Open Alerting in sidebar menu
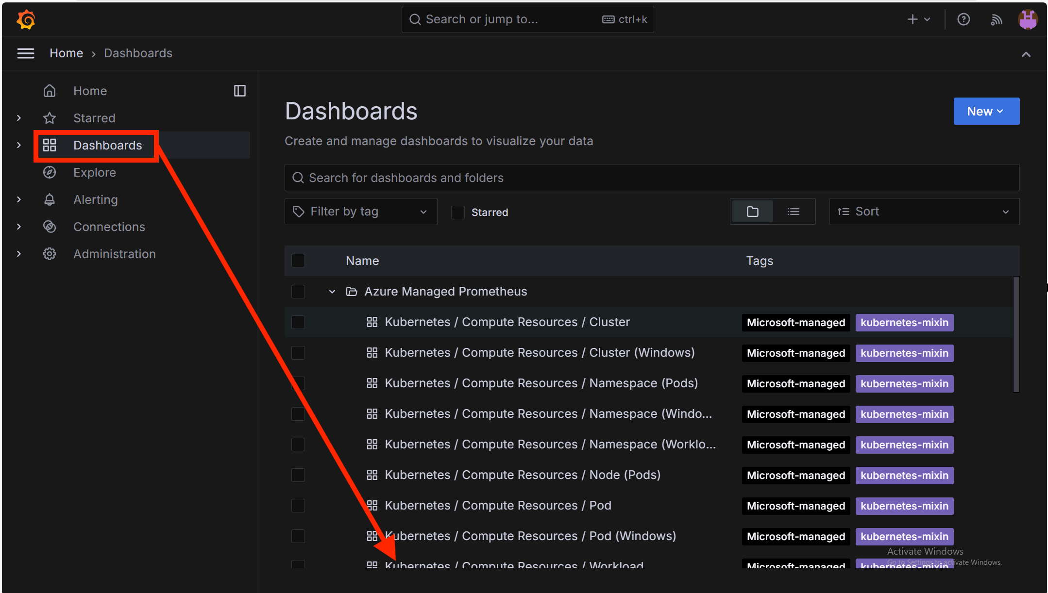Screen dimensions: 1048x593 [x=96, y=199]
